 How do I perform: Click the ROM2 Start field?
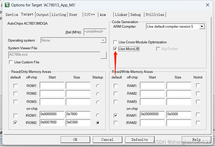52,94
